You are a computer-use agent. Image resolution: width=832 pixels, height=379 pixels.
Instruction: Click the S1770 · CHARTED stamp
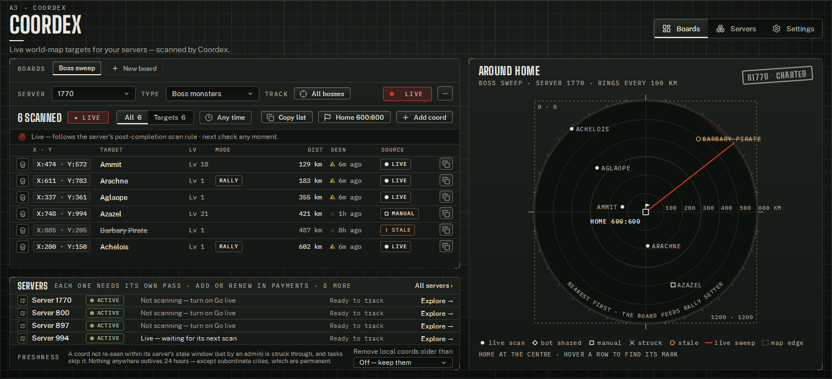(x=776, y=76)
